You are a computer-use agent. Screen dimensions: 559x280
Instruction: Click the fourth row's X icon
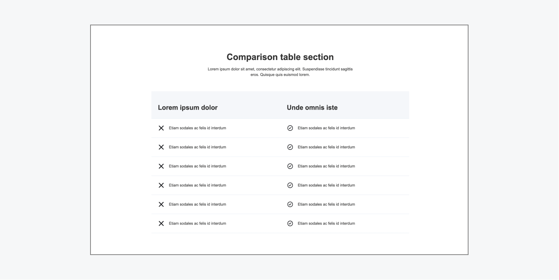pyautogui.click(x=161, y=185)
